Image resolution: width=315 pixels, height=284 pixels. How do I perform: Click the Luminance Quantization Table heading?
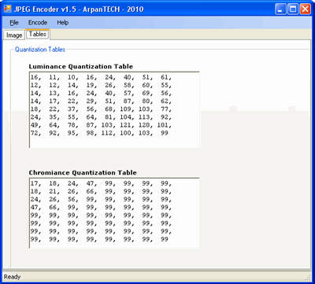(x=81, y=67)
